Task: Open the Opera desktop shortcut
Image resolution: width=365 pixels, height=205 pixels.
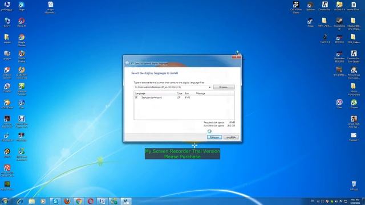Action: point(22,23)
